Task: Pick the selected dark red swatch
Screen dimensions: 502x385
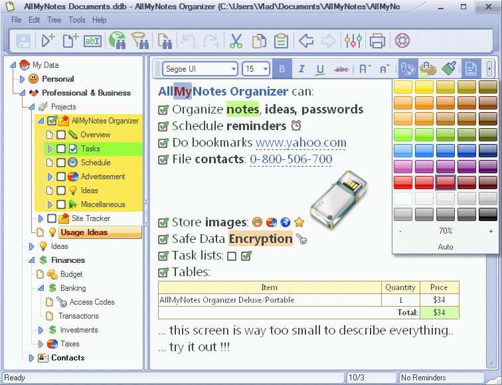Action: pos(446,183)
